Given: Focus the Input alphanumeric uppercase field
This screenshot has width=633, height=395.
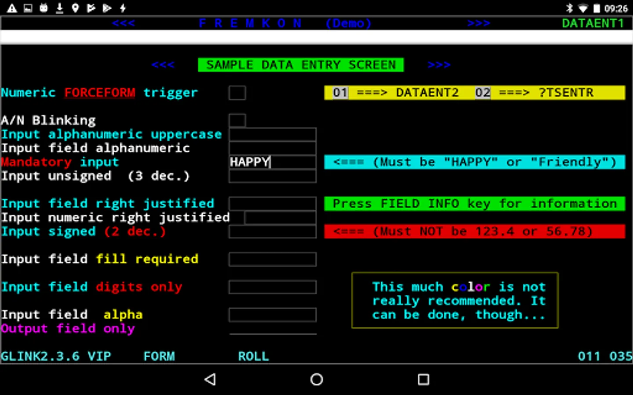Looking at the screenshot, I should pos(273,134).
